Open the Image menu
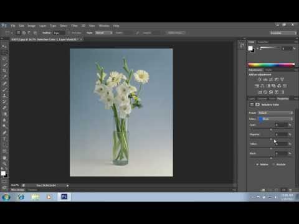Viewport: 299px width, 224px height. point(32,26)
